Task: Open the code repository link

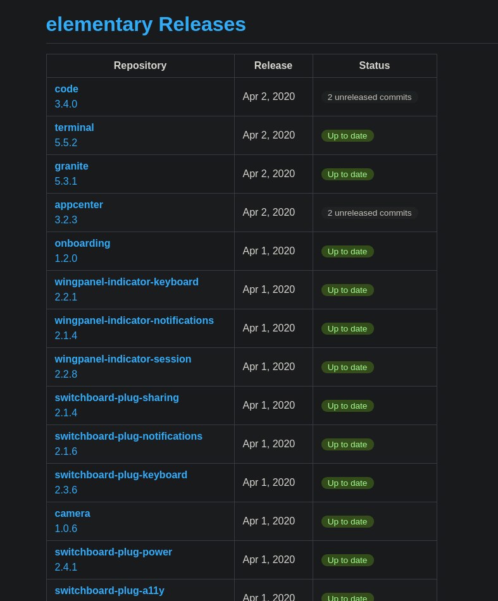Action: click(66, 89)
